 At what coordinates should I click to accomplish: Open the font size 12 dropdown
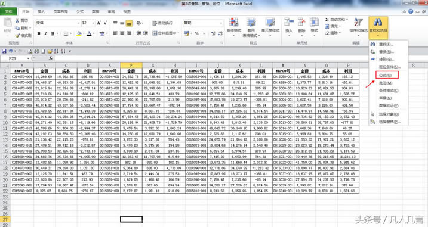pos(93,23)
